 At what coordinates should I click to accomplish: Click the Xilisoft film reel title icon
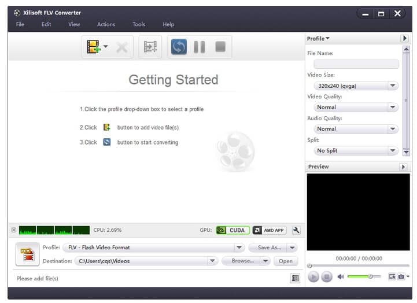click(17, 13)
